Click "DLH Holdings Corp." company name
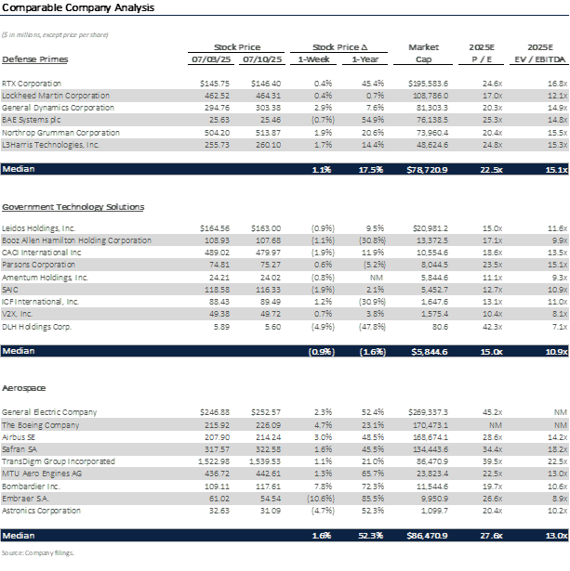This screenshot has height=571, width=570. pos(36,327)
